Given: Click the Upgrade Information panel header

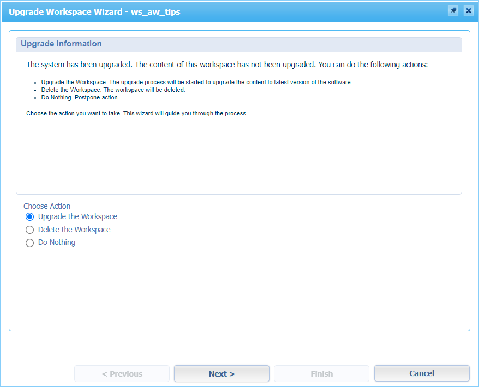Looking at the screenshot, I should click(x=61, y=44).
